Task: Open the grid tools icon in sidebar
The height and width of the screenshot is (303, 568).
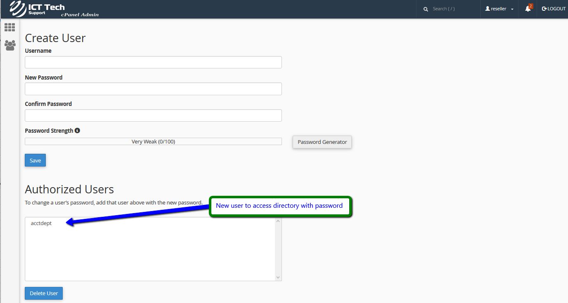Action: click(9, 28)
